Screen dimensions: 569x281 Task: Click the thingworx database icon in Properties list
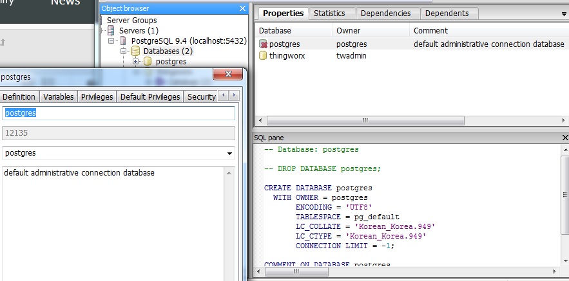pos(263,56)
